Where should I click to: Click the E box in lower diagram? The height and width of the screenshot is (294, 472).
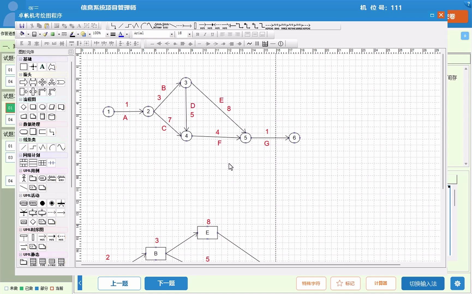[x=207, y=233]
